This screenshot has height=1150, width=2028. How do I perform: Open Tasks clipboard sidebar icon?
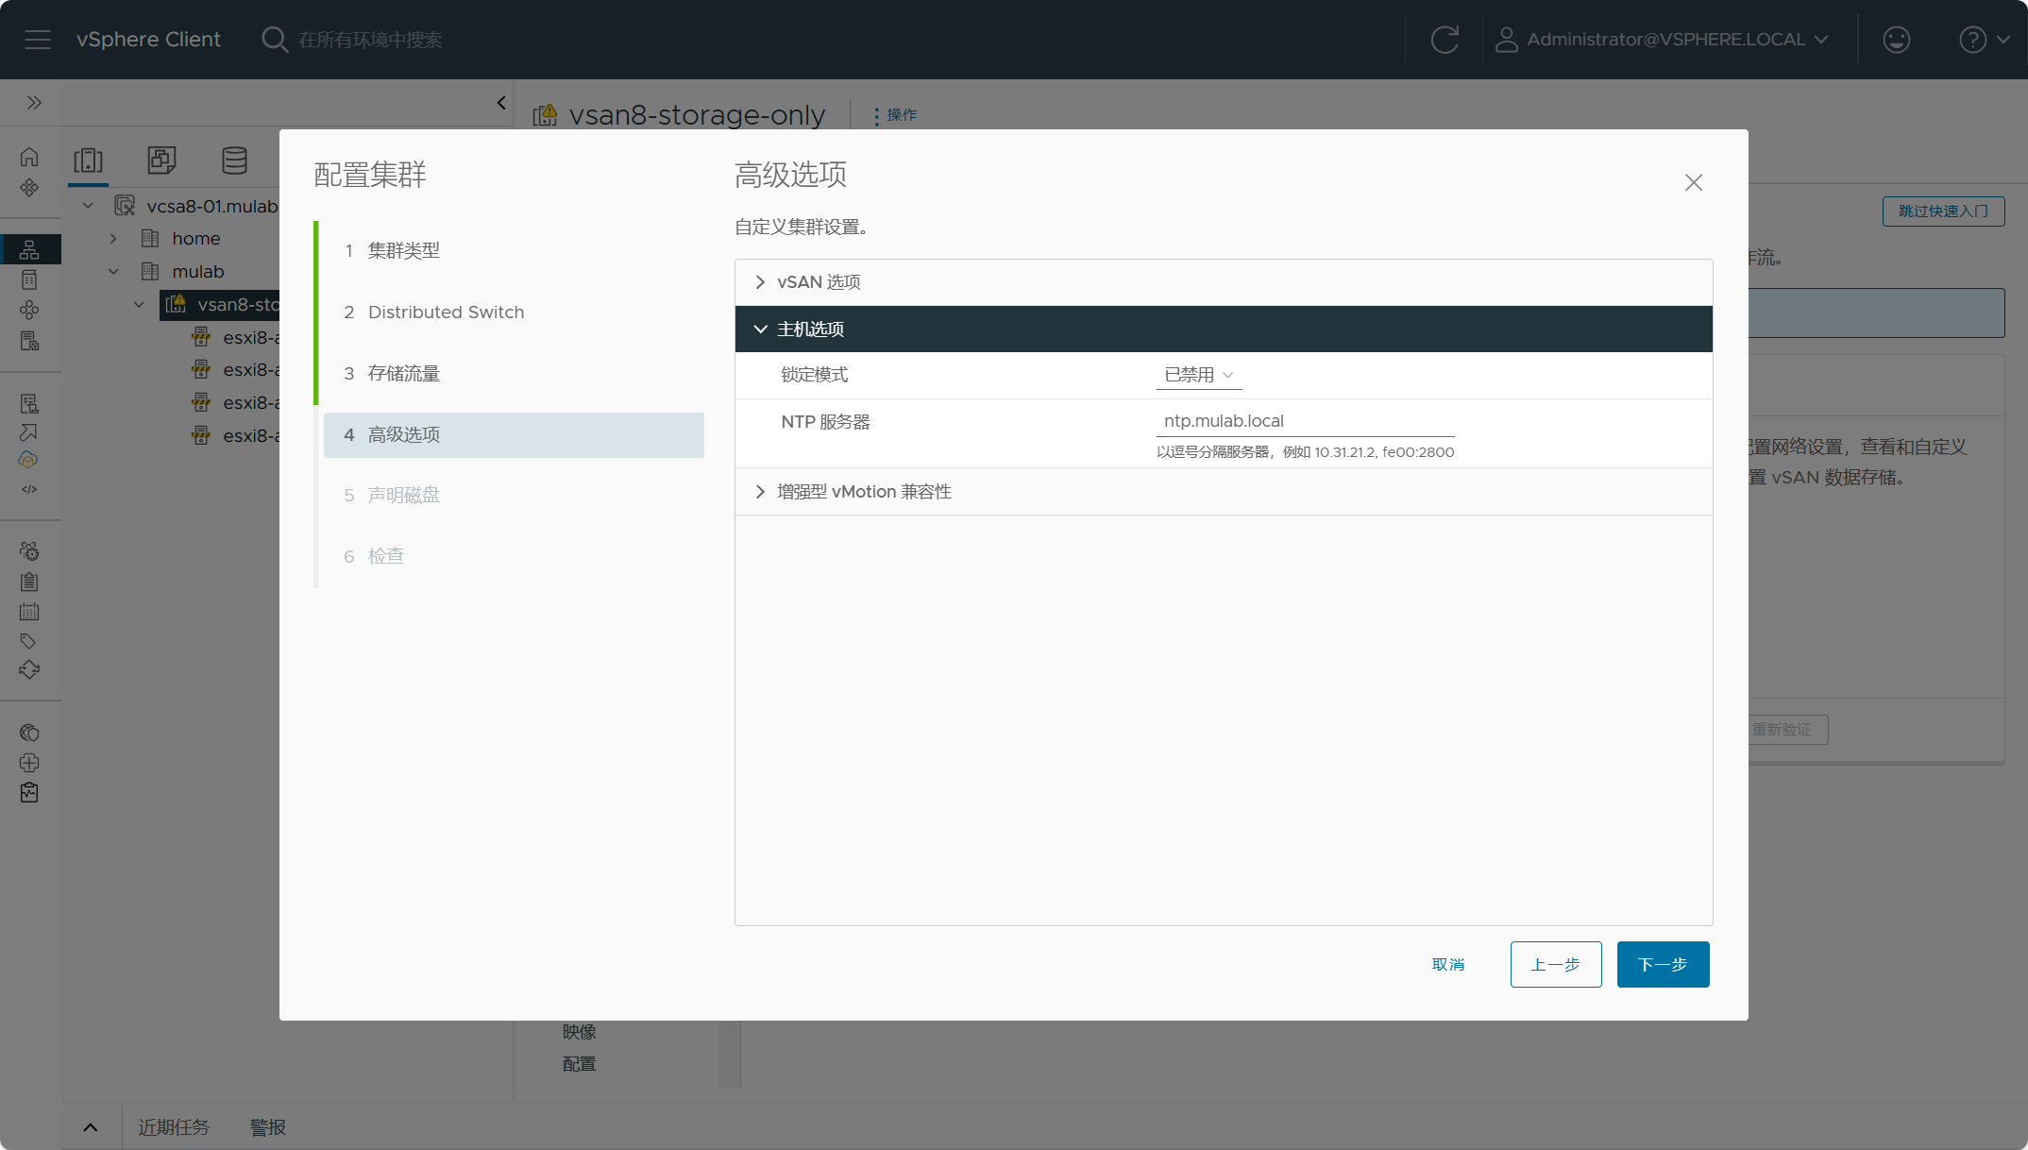click(x=29, y=582)
